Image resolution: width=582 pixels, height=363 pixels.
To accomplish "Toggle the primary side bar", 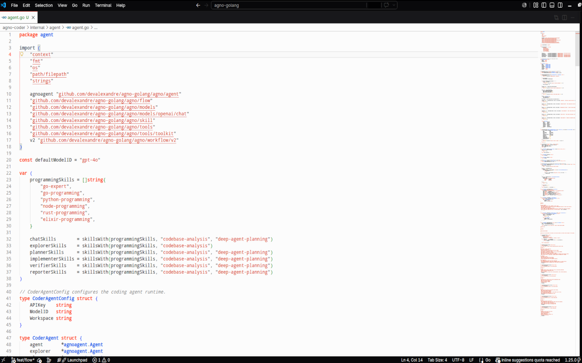I will click(x=544, y=5).
